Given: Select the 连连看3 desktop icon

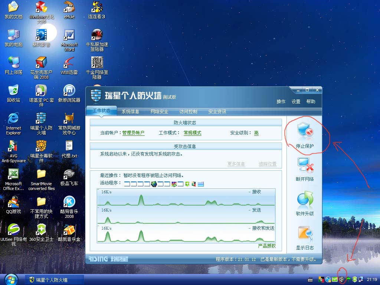Looking at the screenshot, I should click(x=96, y=10).
